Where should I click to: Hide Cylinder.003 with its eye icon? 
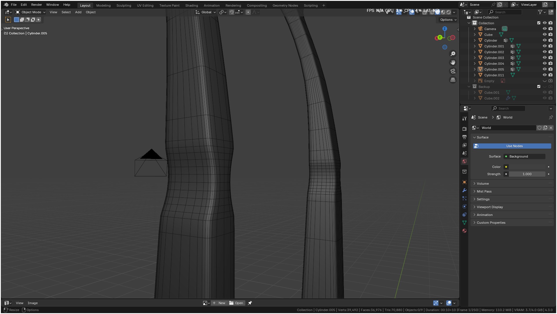(545, 58)
